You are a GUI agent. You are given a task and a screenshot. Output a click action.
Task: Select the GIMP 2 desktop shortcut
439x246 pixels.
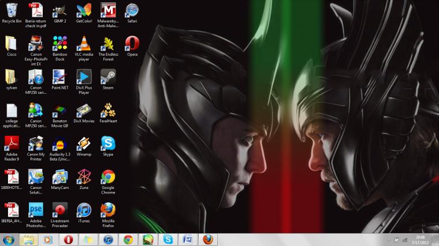point(60,13)
